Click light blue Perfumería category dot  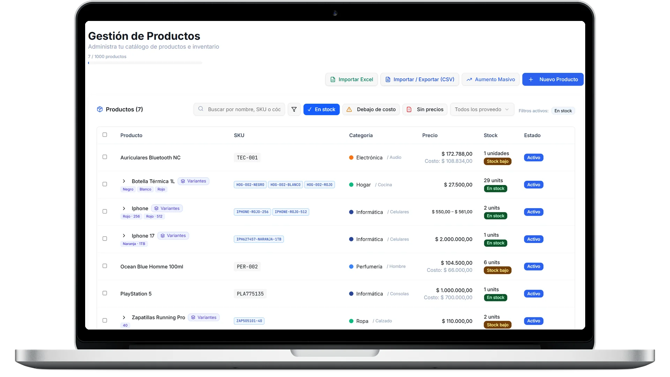click(351, 266)
